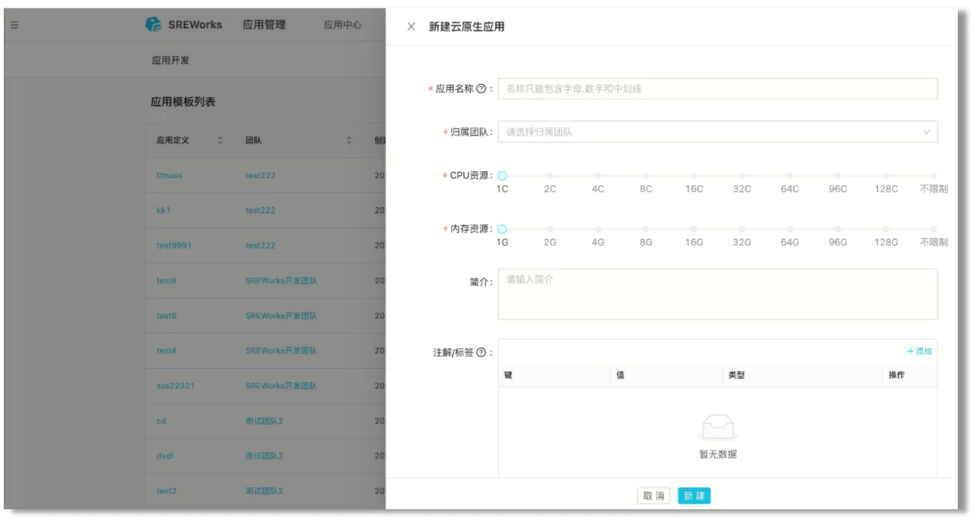This screenshot has width=977, height=523.
Task: Sort the 团队 column
Action: [x=349, y=140]
